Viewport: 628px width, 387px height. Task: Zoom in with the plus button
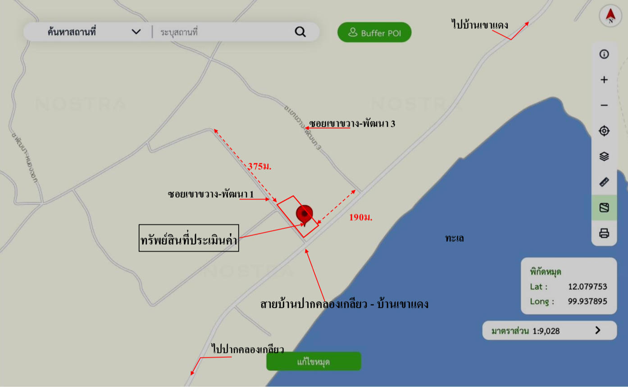[604, 80]
